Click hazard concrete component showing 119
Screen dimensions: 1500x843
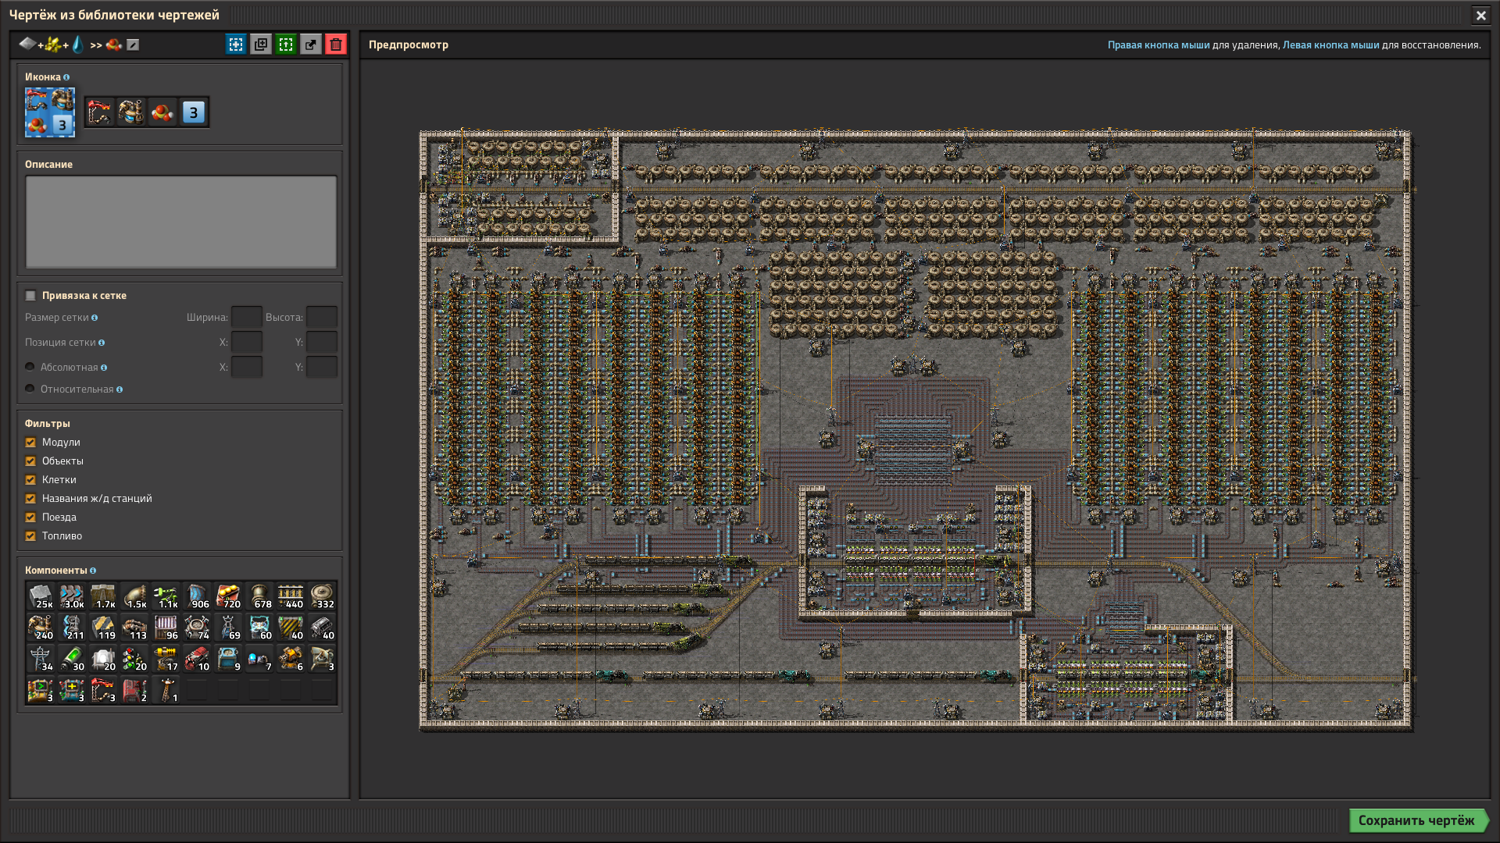point(103,628)
